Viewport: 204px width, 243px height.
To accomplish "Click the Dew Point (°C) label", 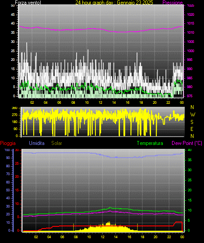I will click(x=187, y=143).
